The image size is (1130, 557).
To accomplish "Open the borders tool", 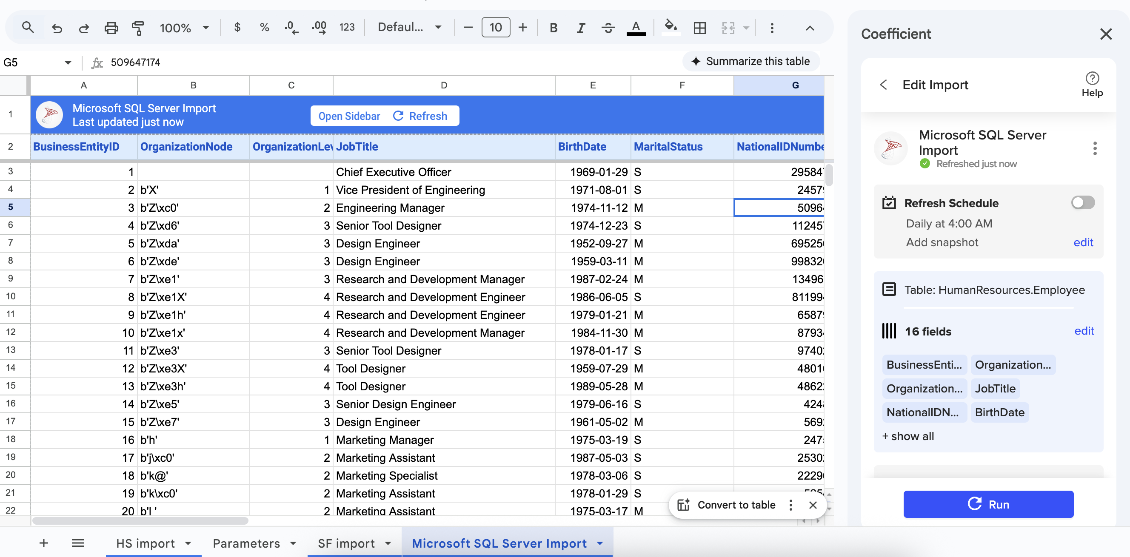I will click(x=700, y=28).
